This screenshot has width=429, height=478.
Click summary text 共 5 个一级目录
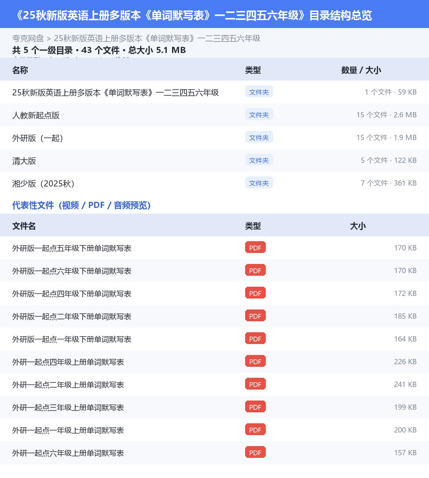(x=42, y=50)
